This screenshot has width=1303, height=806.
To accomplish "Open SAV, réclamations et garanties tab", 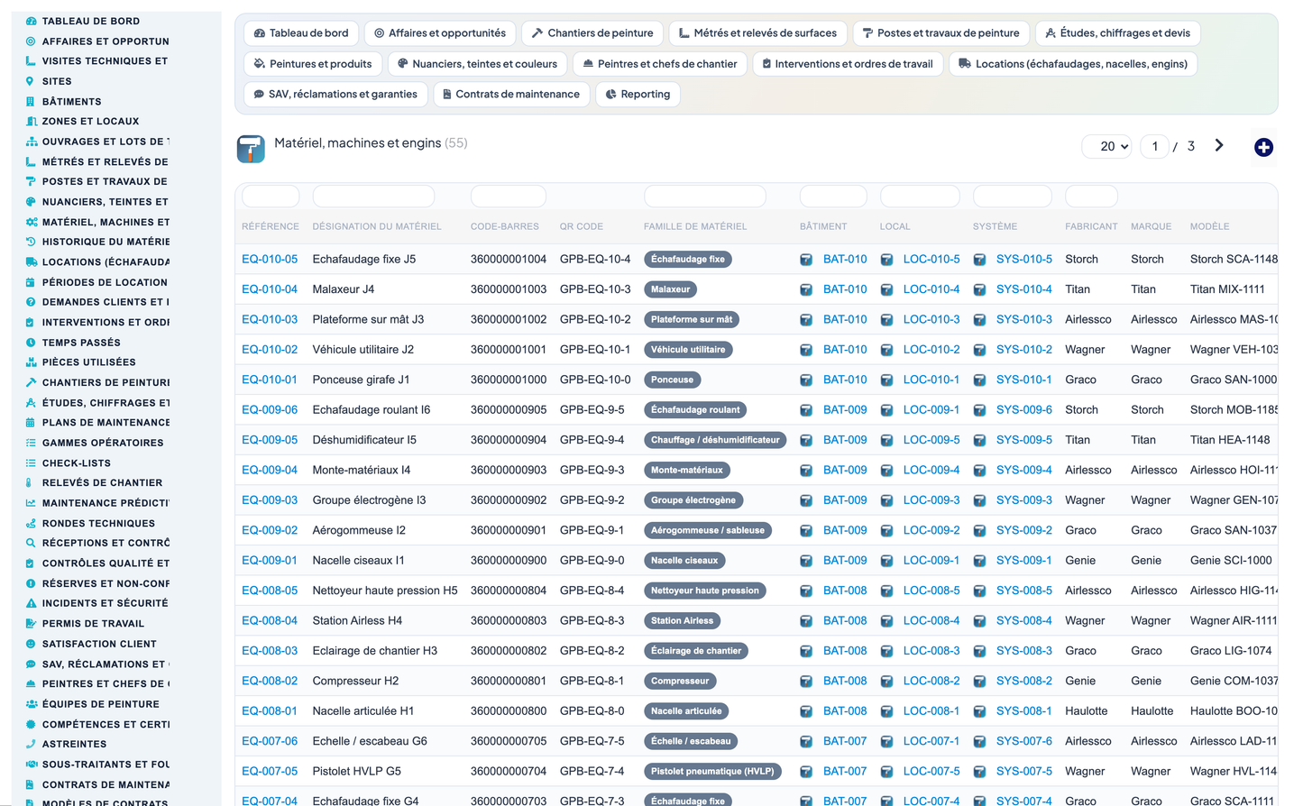I will pos(335,94).
